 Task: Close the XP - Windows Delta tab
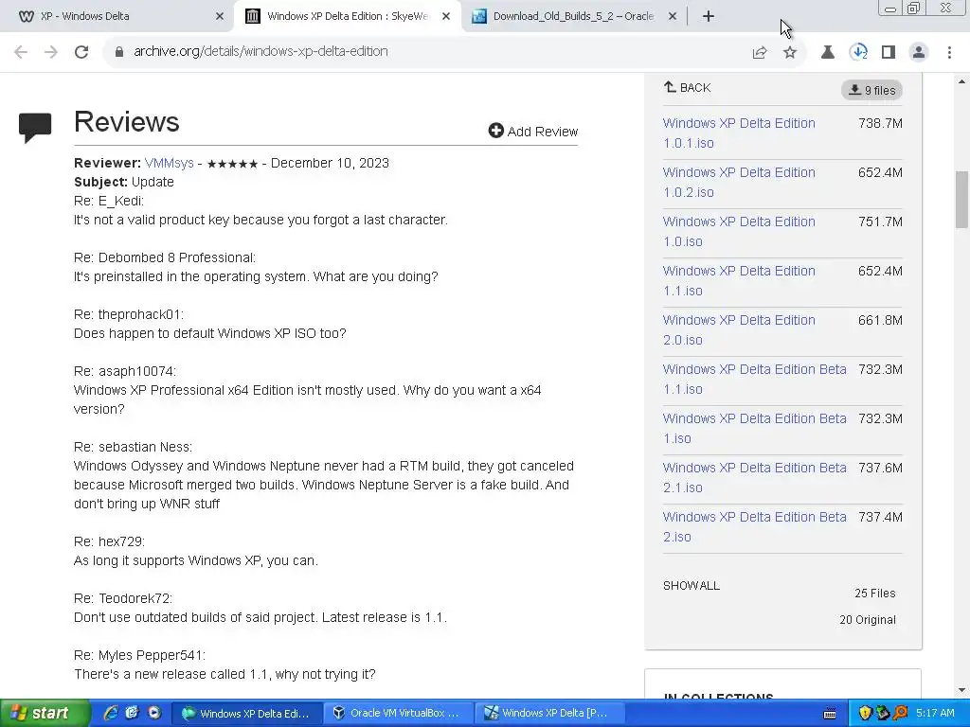[220, 17]
